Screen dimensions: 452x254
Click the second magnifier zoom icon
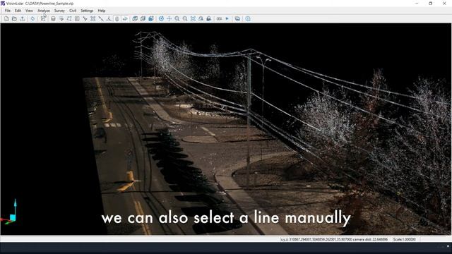185,19
